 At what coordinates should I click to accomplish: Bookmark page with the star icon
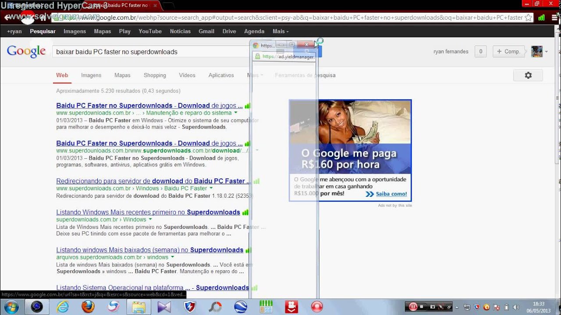(529, 18)
